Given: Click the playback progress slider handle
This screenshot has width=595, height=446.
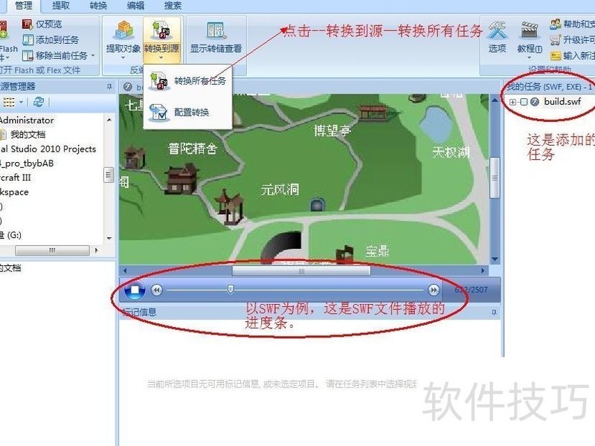Looking at the screenshot, I should click(231, 289).
